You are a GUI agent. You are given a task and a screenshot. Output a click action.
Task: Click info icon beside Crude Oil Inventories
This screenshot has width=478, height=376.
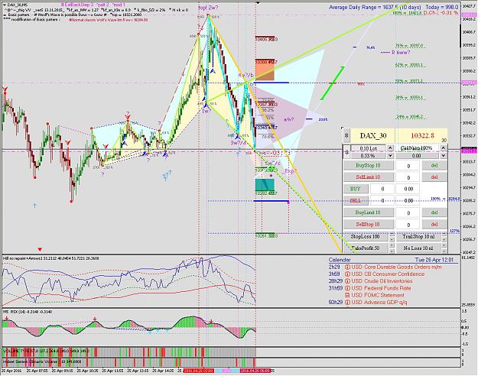coord(347,281)
